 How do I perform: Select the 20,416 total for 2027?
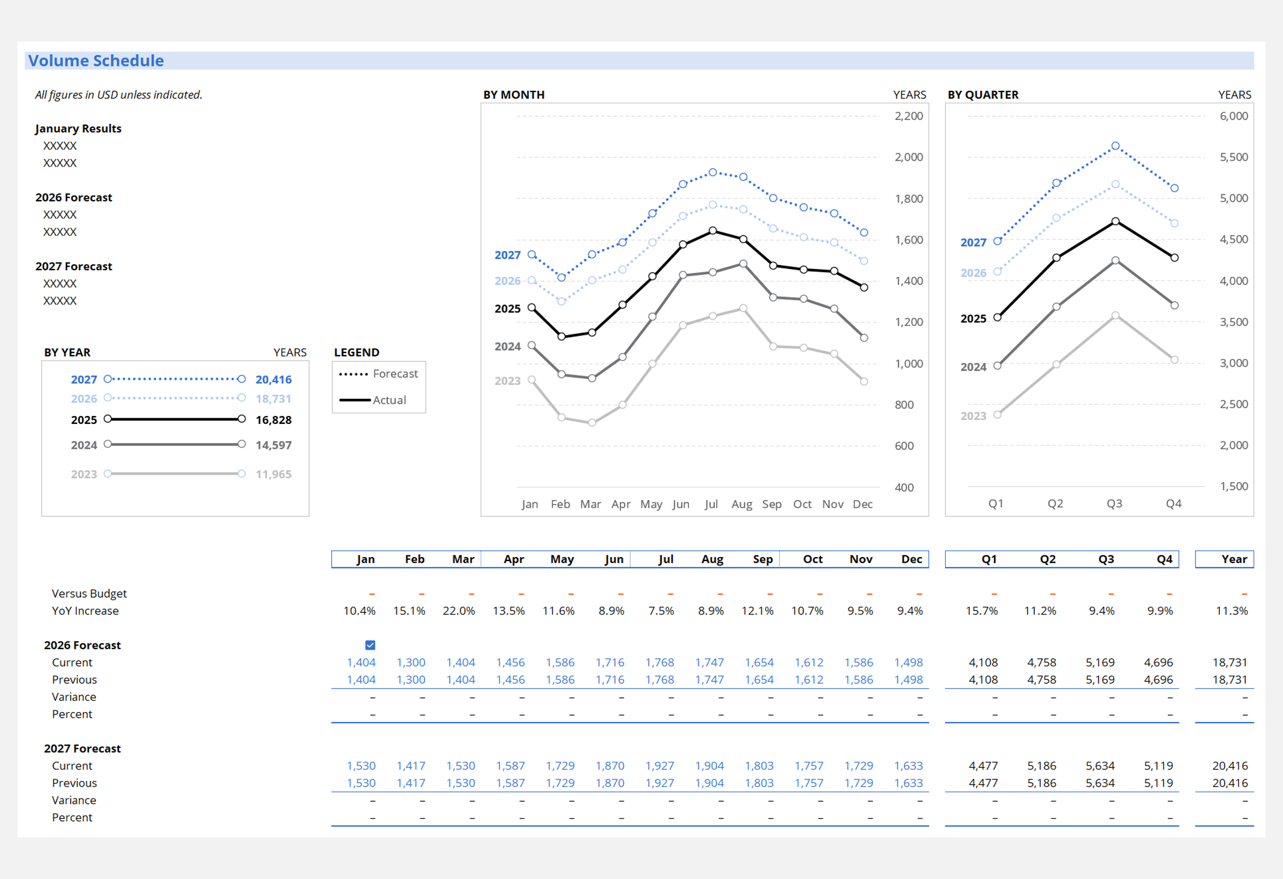click(273, 379)
